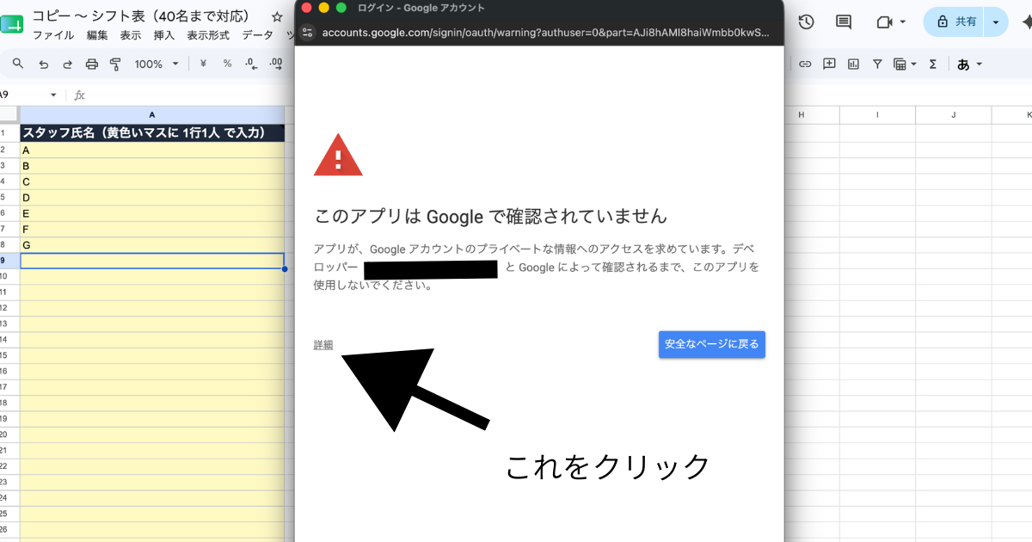Viewport: 1032px width, 542px height.
Task: Start a Meet video call
Action: point(883,22)
